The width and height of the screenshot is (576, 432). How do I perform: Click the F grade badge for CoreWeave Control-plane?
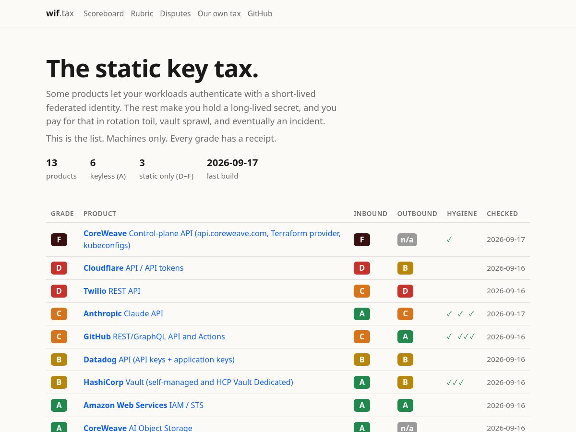tap(59, 240)
